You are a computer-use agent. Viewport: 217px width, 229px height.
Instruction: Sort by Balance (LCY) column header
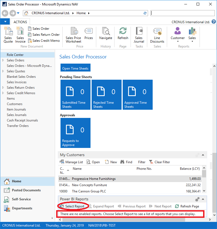click(x=190, y=169)
